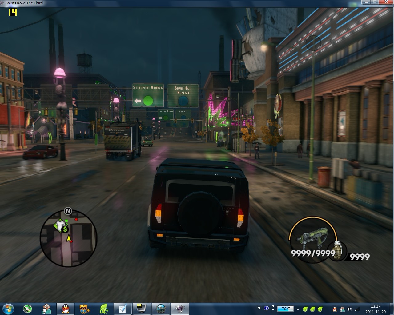Click the Steelport Arena road sign

[x=148, y=95]
